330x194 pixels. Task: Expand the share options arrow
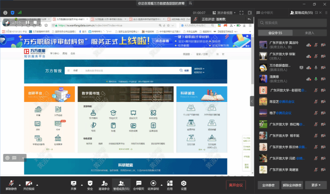tap(82, 185)
